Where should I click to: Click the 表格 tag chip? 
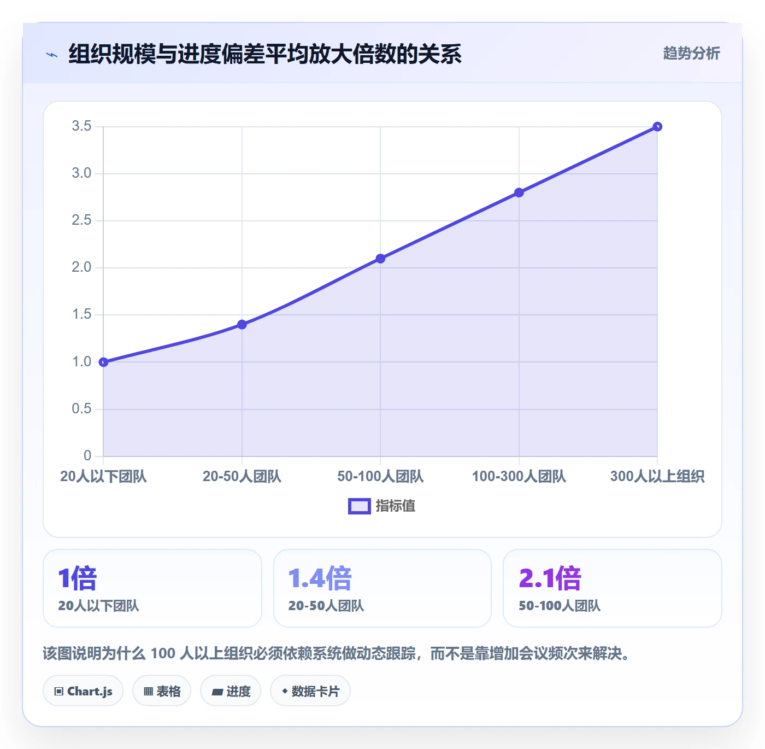click(x=162, y=691)
